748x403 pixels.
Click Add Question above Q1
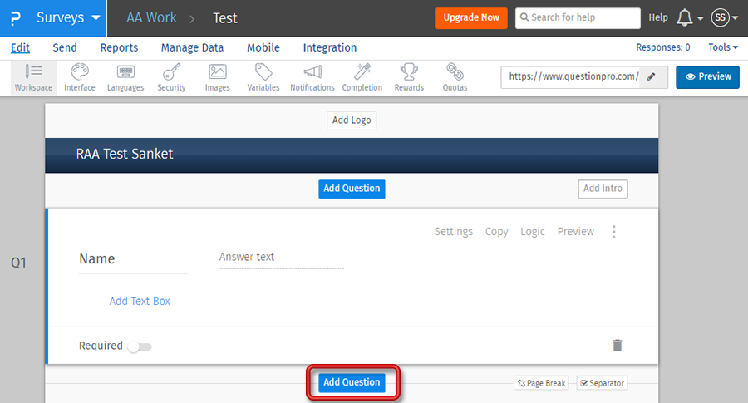point(352,189)
